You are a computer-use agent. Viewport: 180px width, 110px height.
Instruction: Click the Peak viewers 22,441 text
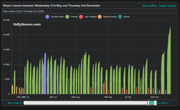point(24,11)
